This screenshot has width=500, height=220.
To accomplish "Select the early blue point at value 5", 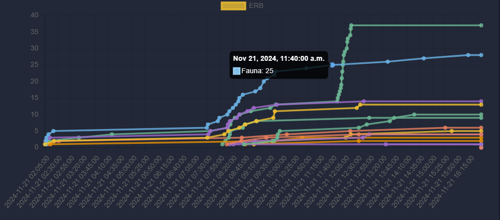I will [53, 131].
